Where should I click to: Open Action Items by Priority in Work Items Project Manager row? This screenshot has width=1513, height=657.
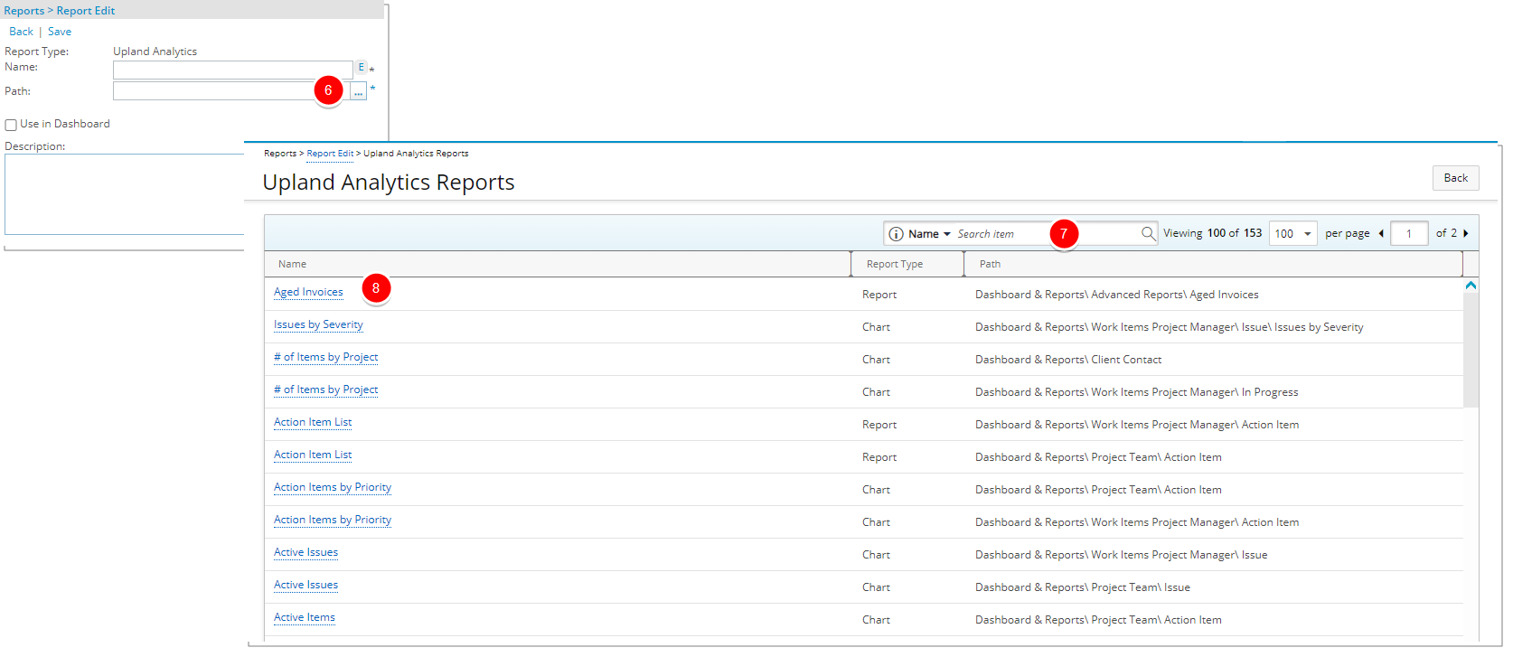click(x=333, y=520)
